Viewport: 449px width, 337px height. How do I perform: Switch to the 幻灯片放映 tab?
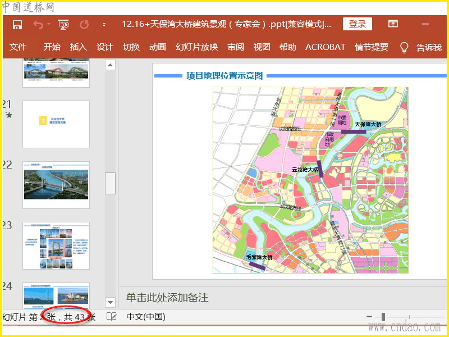click(196, 47)
